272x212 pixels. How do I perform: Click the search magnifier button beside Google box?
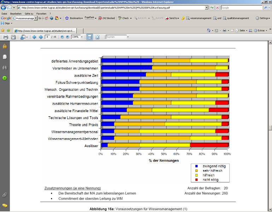click(265, 8)
